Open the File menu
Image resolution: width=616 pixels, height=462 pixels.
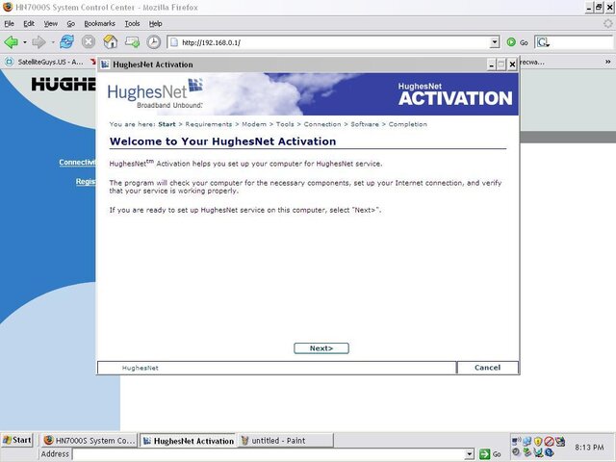[9, 23]
